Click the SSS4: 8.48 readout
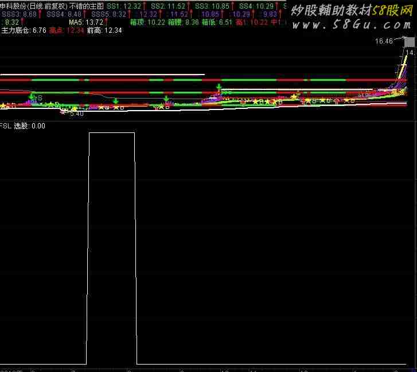 (x=64, y=14)
